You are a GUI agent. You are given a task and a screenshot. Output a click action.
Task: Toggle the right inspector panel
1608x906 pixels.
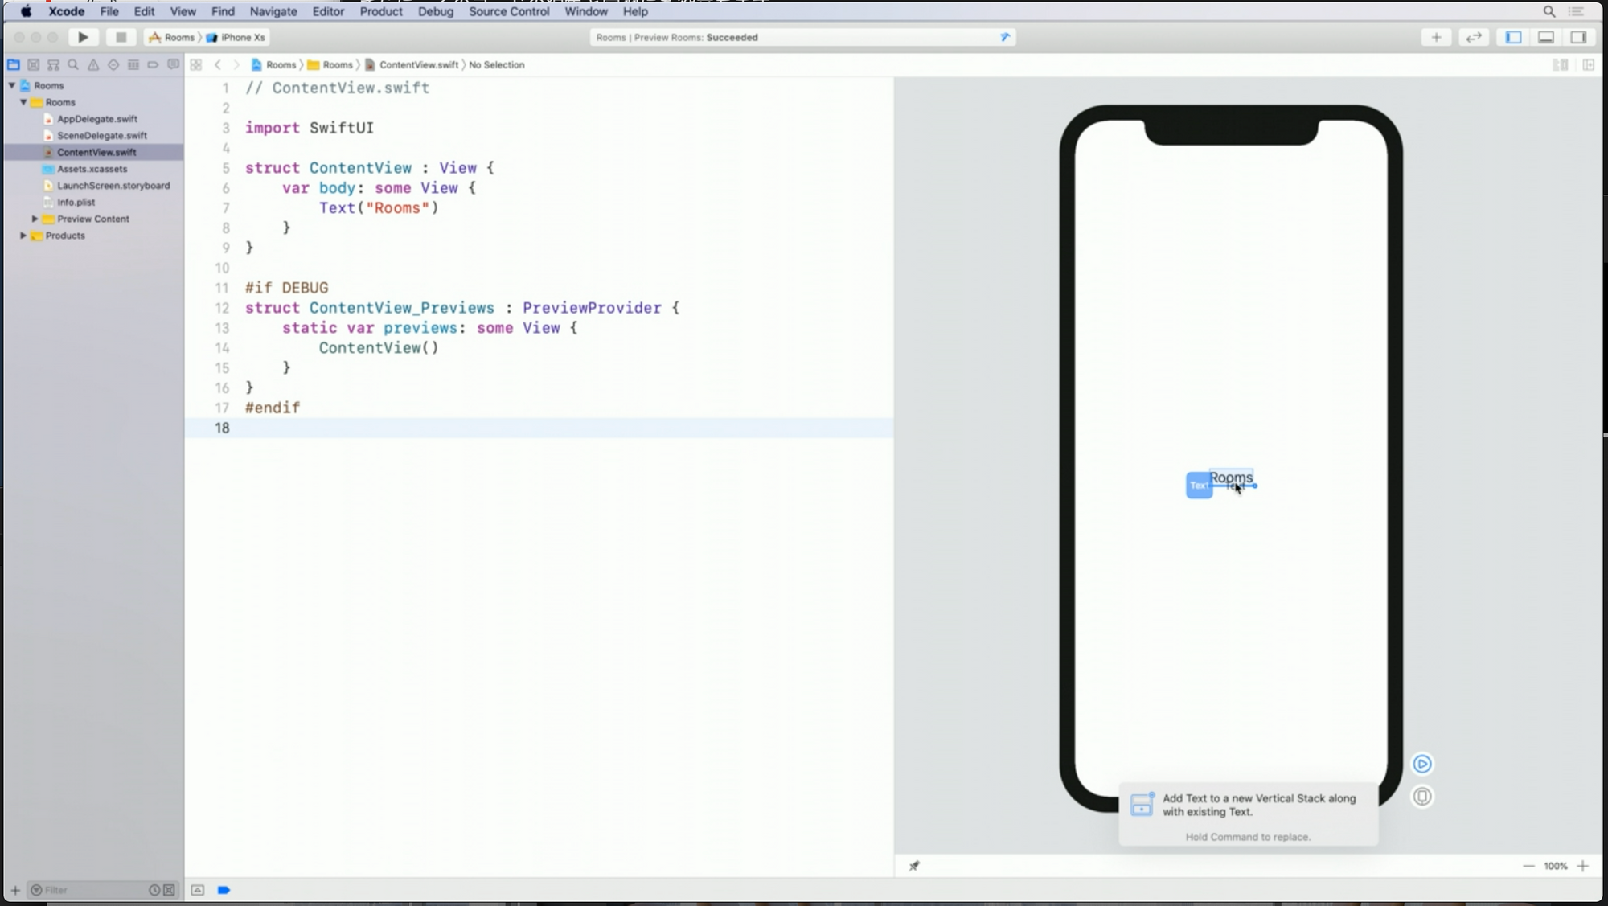(1578, 37)
